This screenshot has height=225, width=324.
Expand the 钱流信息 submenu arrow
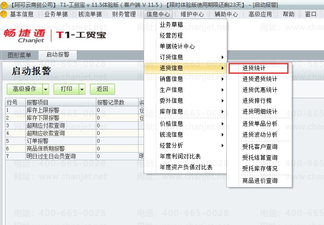(223, 134)
